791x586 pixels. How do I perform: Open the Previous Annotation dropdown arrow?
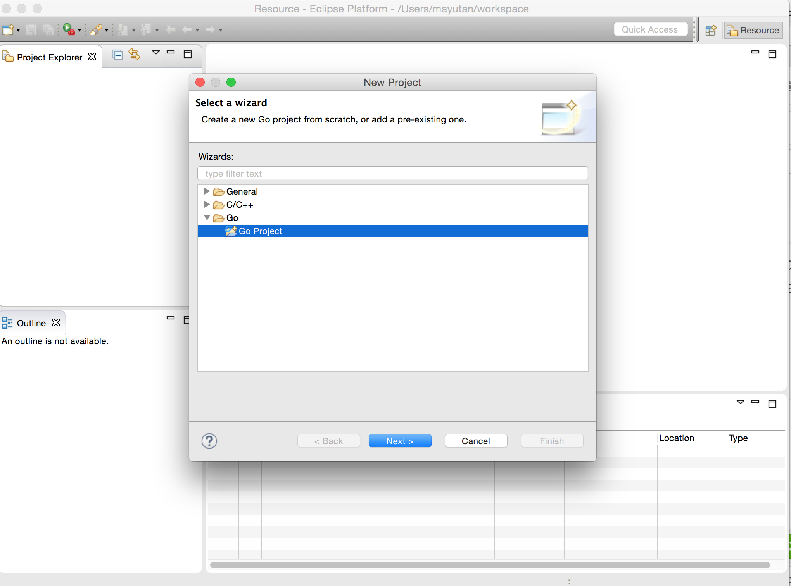(x=157, y=30)
